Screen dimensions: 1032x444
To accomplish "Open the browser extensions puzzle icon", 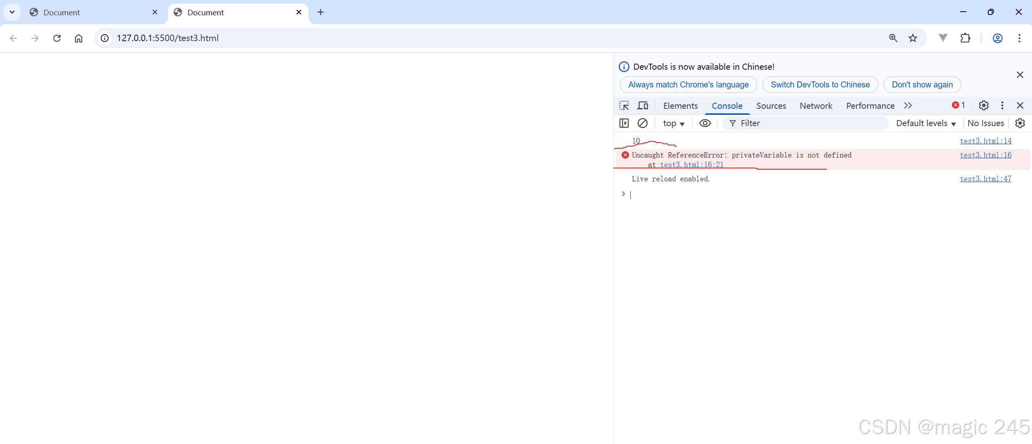I will point(965,38).
